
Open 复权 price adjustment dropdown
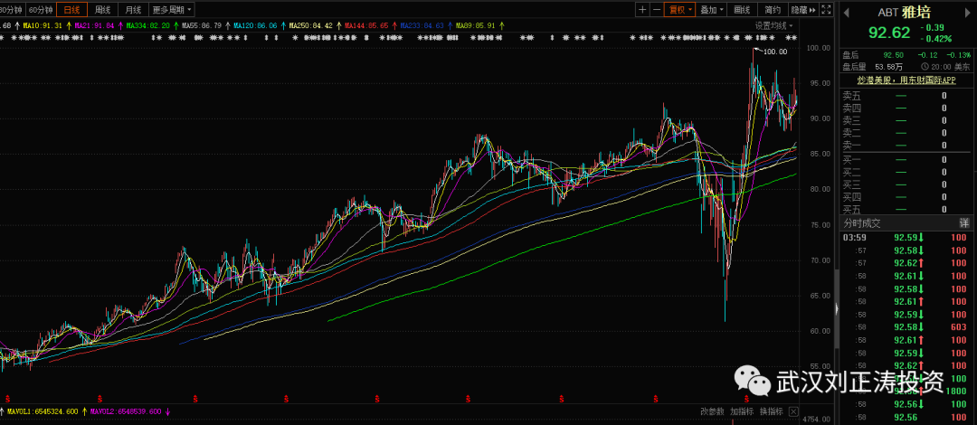(x=679, y=9)
